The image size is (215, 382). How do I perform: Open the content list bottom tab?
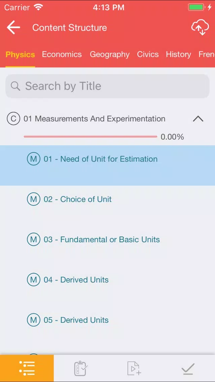pyautogui.click(x=27, y=368)
